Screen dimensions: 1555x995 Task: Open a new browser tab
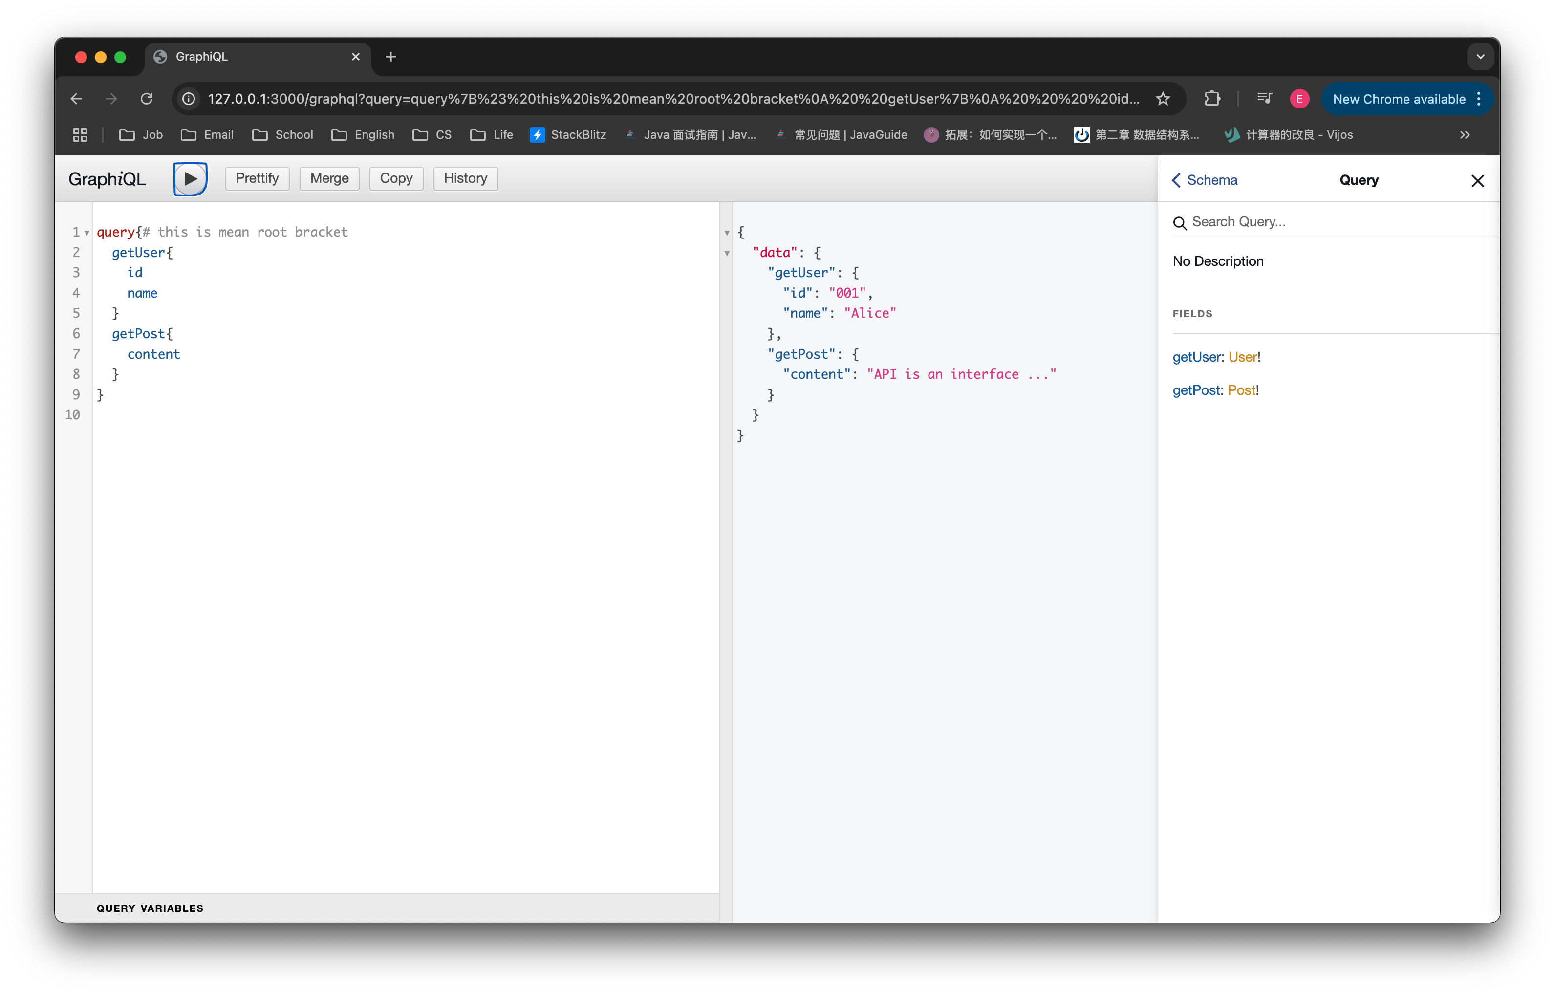pos(390,57)
